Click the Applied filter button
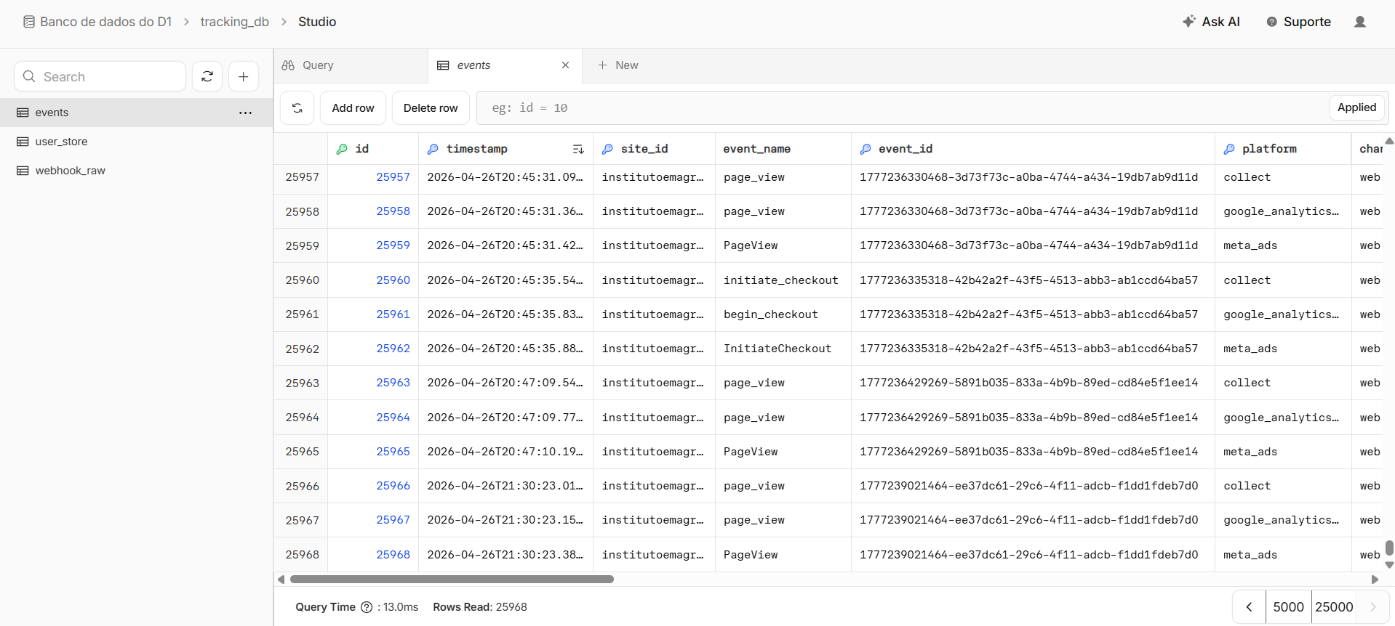This screenshot has height=626, width=1395. 1356,107
